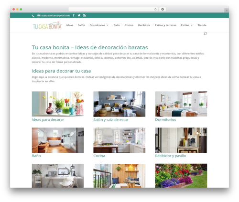
Task: Click the bathroom thumbnail image
Action: 58,140
